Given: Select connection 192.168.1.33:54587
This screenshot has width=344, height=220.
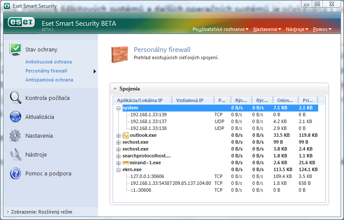Looking at the screenshot, I should click(151, 183).
